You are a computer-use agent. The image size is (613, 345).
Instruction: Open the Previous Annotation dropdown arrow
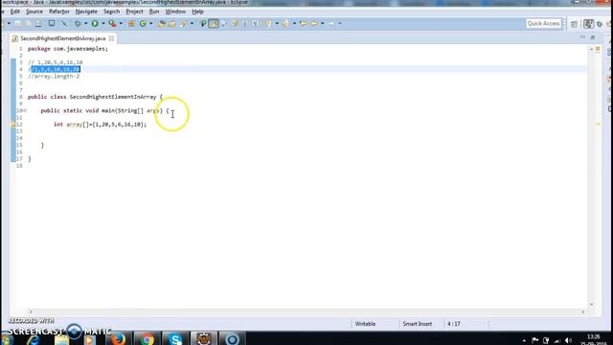[294, 23]
